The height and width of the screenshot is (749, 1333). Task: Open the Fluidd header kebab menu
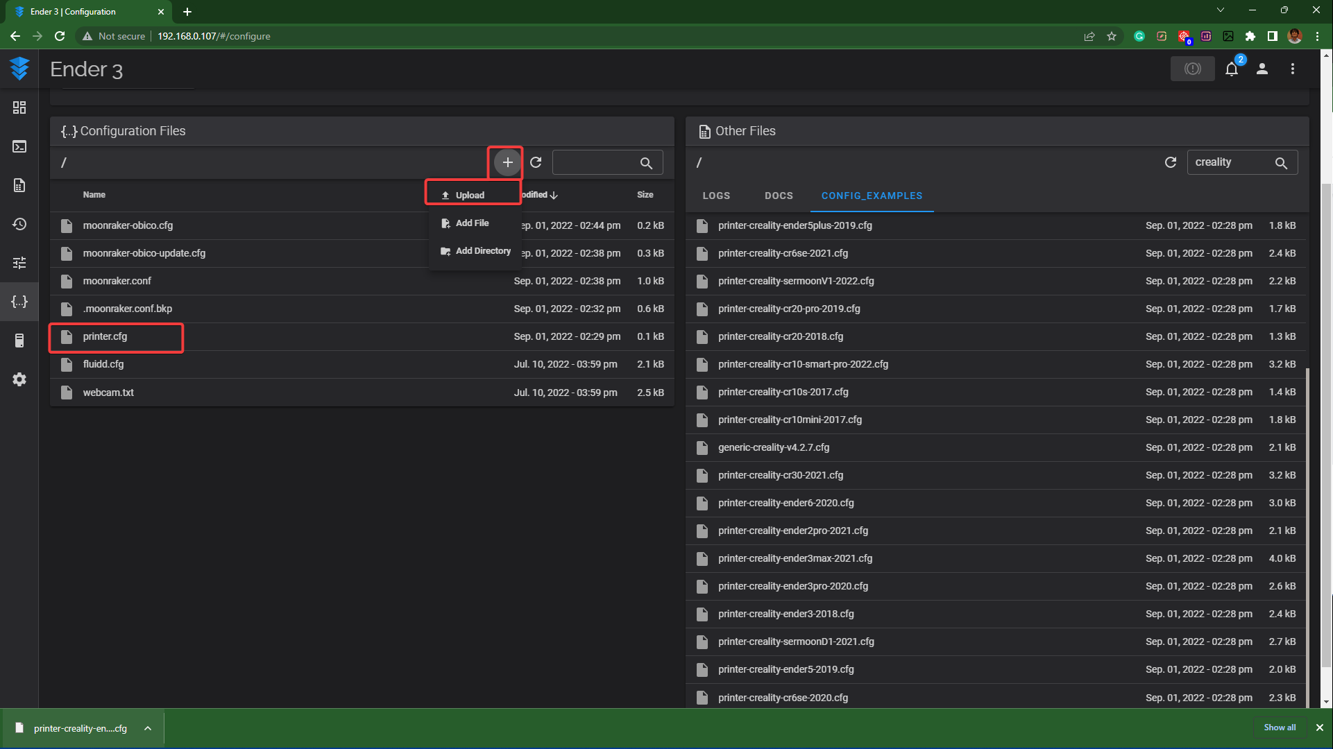click(x=1292, y=69)
